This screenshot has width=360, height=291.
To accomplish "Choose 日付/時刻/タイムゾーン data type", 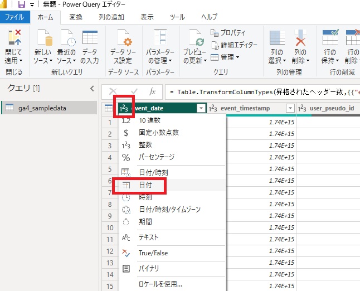I will coord(172,210).
